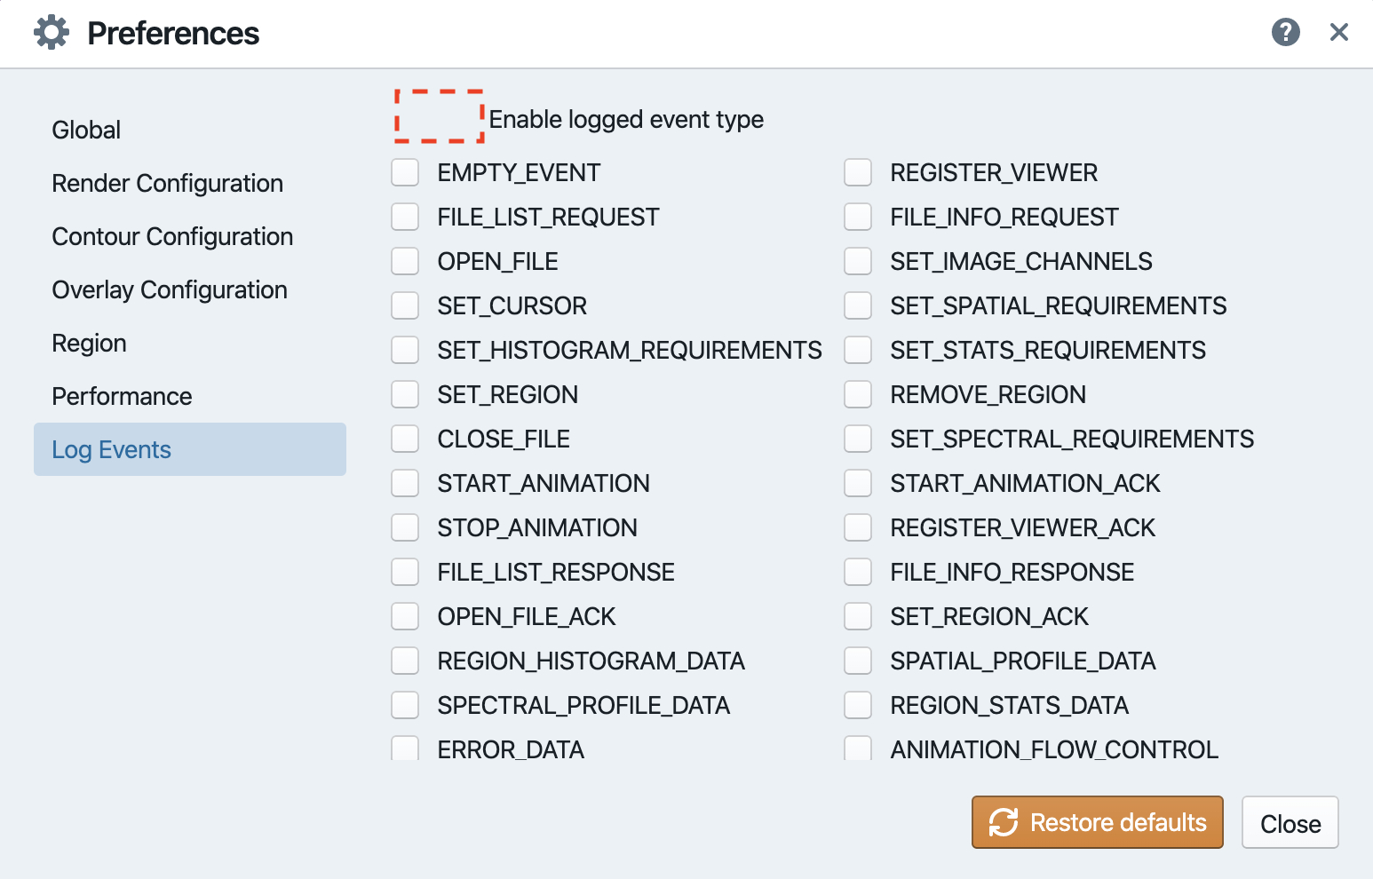Screen dimensions: 1373x879
Task: Click the refresh icon on Restore defaults
Action: (1004, 822)
